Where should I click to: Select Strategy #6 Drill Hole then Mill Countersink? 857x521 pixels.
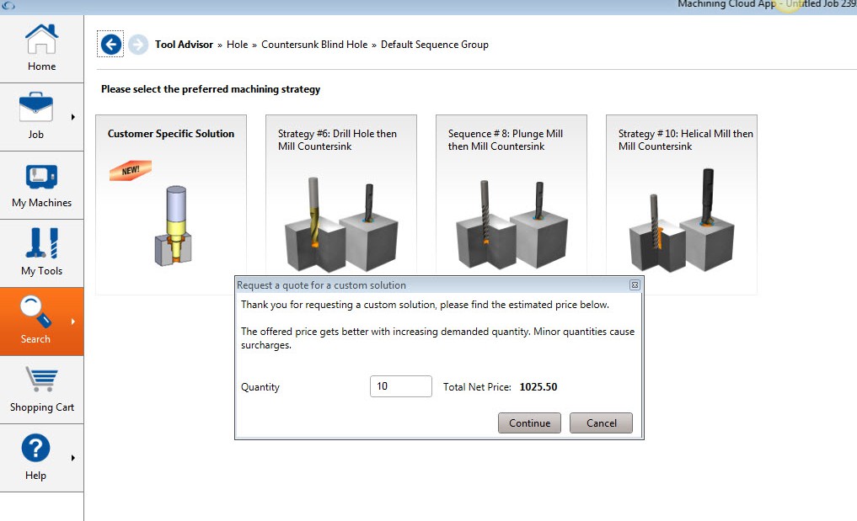(341, 194)
